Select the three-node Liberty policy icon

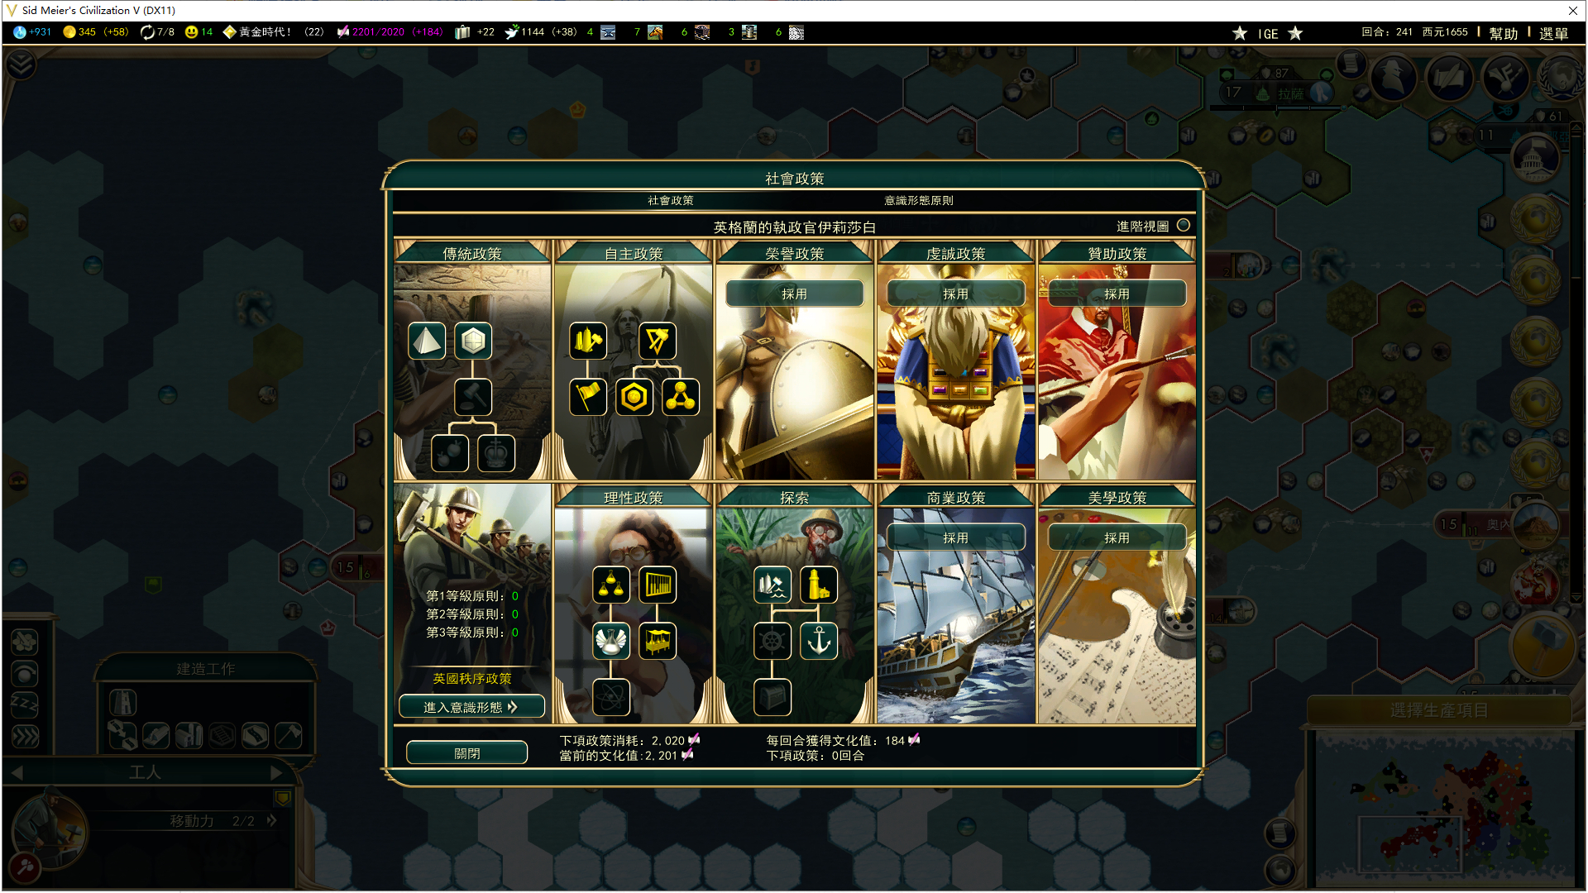pyautogui.click(x=681, y=397)
